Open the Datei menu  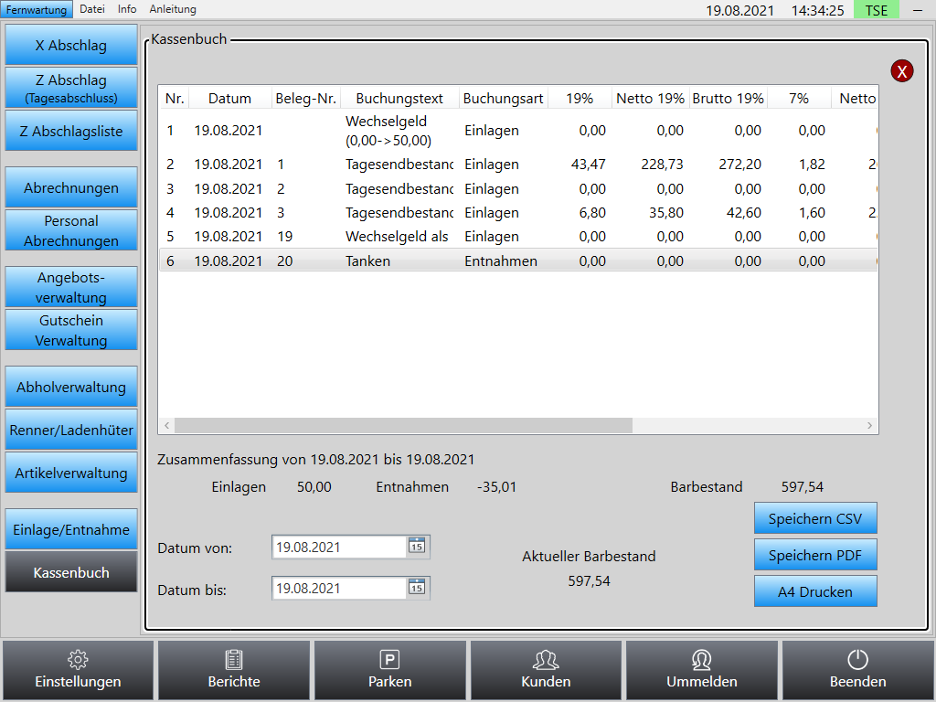point(92,9)
